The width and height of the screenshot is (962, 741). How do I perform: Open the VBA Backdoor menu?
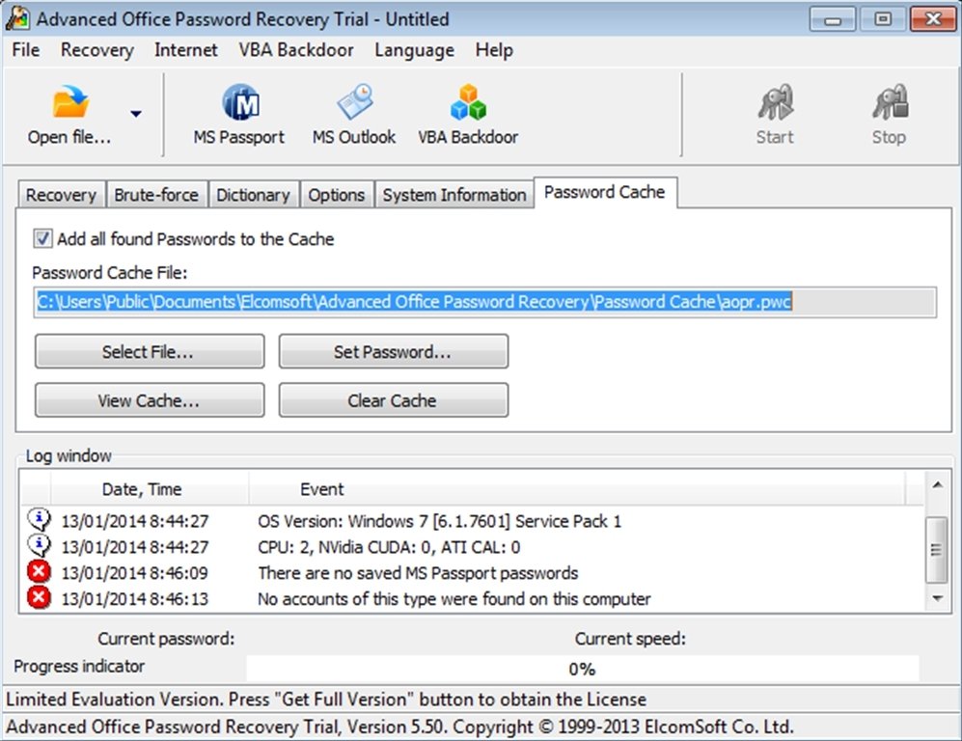[x=296, y=49]
